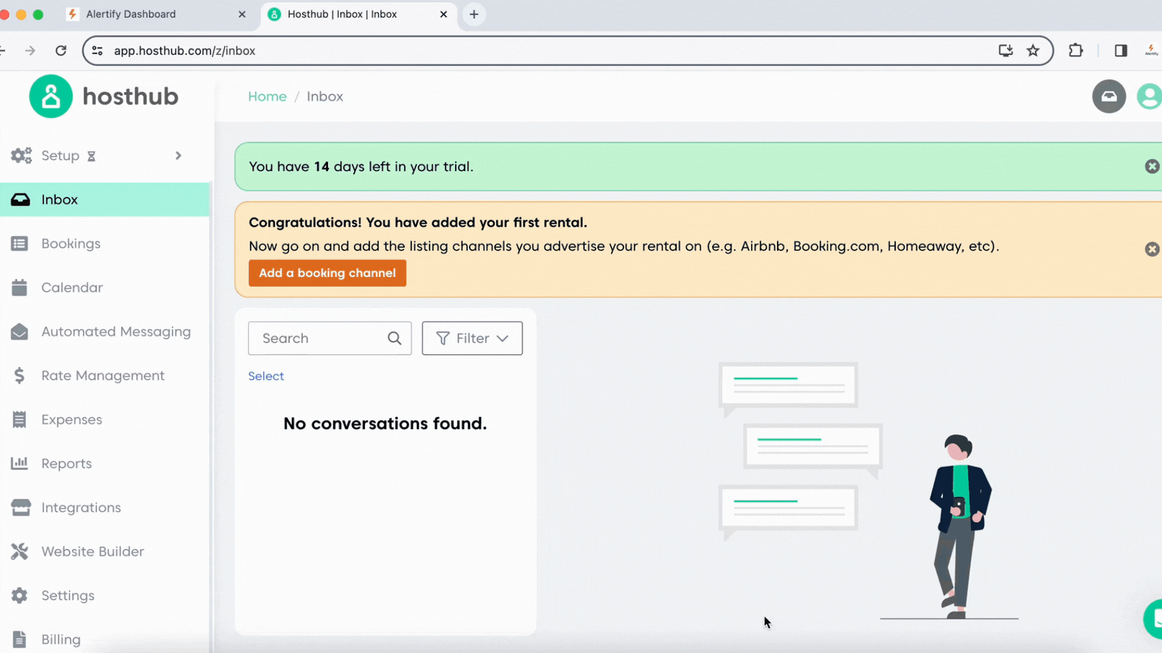1162x653 pixels.
Task: Switch to the Alertify Dashboard tab
Action: (x=131, y=14)
